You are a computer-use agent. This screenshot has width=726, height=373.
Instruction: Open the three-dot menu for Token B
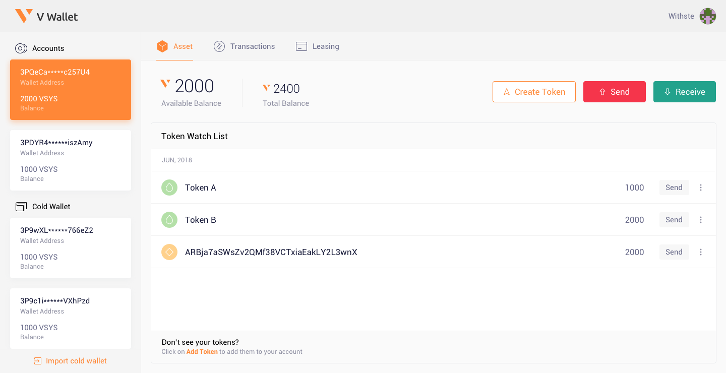pyautogui.click(x=701, y=219)
